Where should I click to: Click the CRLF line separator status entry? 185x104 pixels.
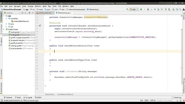click(x=147, y=101)
